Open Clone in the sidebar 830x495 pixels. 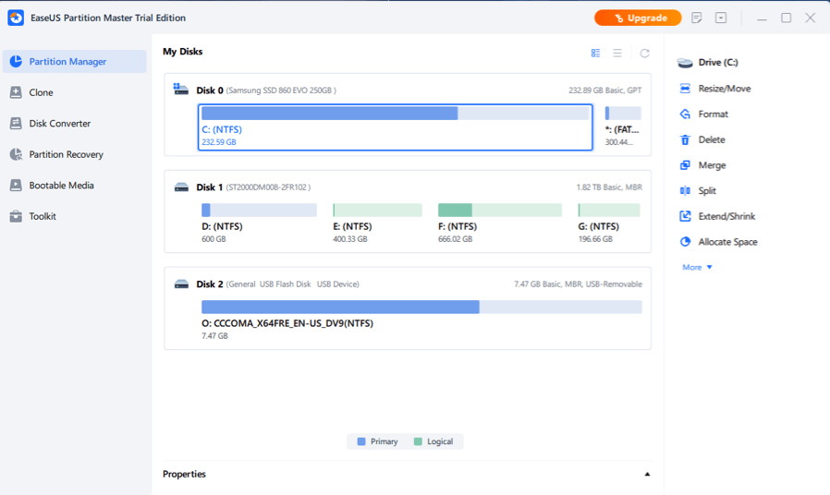[41, 92]
